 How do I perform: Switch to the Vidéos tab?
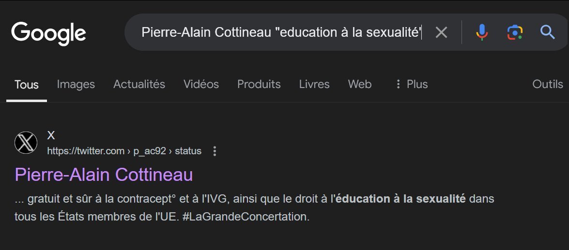tap(201, 85)
